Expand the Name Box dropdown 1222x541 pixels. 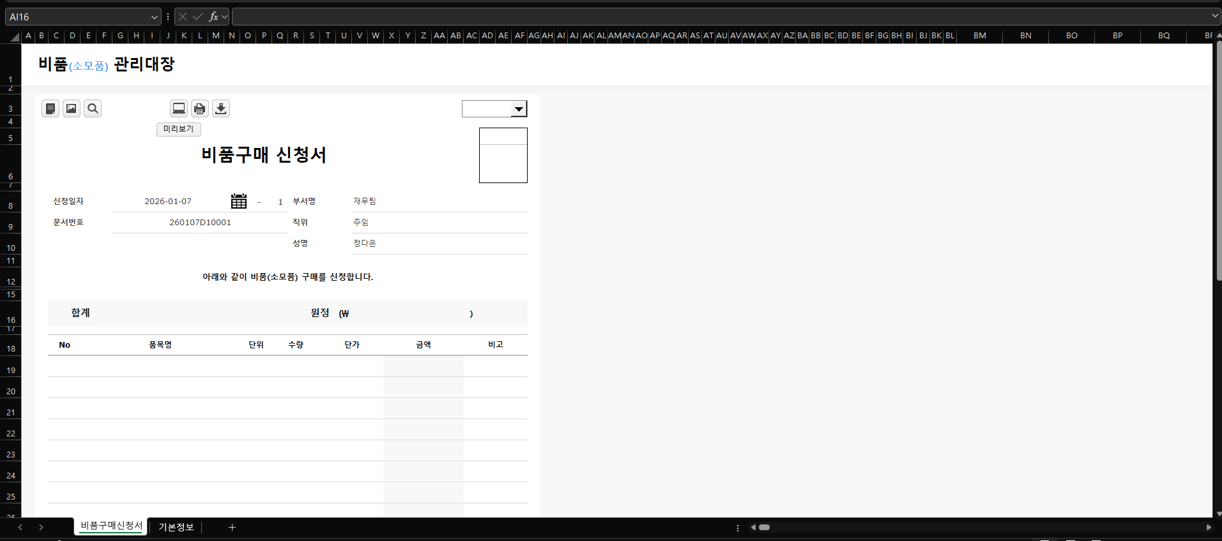[154, 17]
